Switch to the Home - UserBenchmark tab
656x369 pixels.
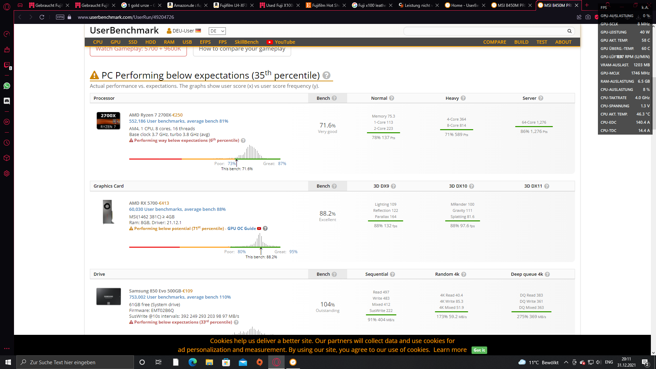tap(465, 5)
